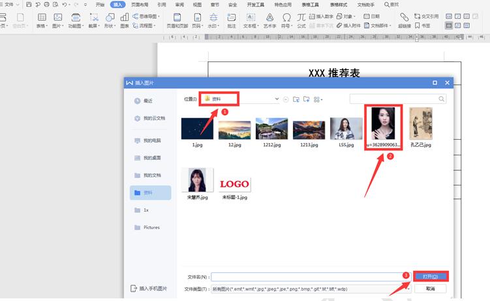Click the 图片 (Picture) ribbon icon
The image size is (490, 301).
[58, 21]
